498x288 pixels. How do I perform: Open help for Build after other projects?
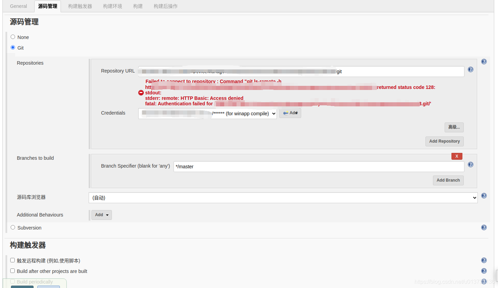pos(484,271)
